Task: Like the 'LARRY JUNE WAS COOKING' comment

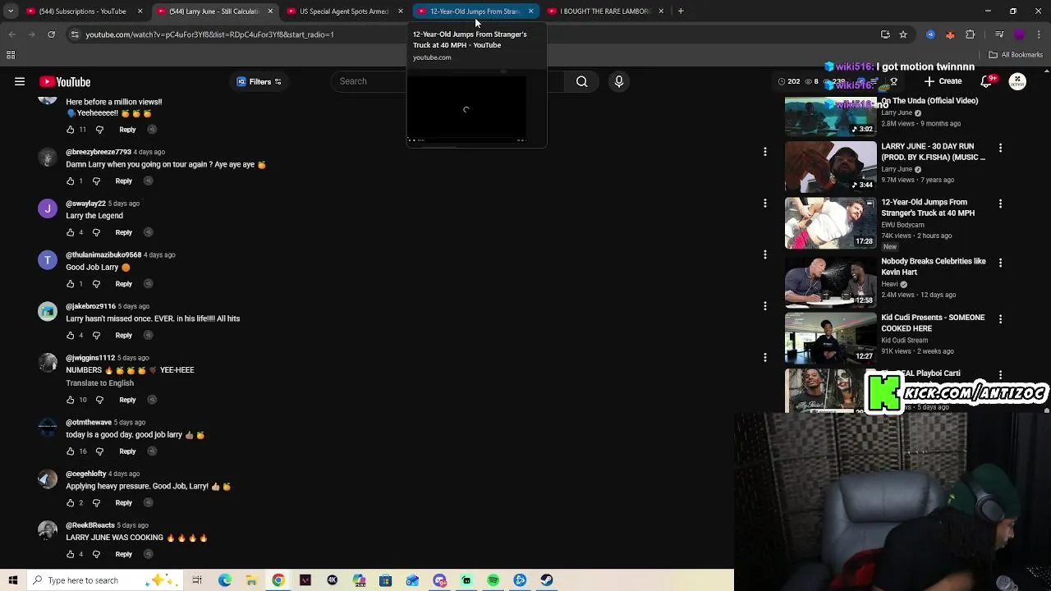Action: [x=70, y=554]
